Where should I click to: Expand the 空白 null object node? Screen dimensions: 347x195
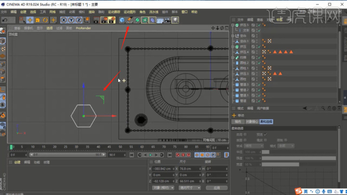pyautogui.click(x=233, y=36)
